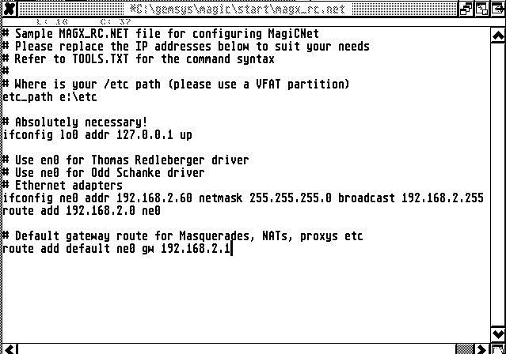Click the line and column info bar
Viewport: 506px width, 354px height.
point(246,22)
